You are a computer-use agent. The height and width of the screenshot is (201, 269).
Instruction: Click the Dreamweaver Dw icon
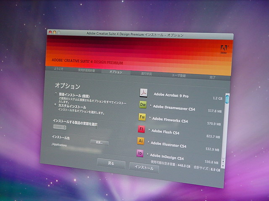click(x=143, y=104)
